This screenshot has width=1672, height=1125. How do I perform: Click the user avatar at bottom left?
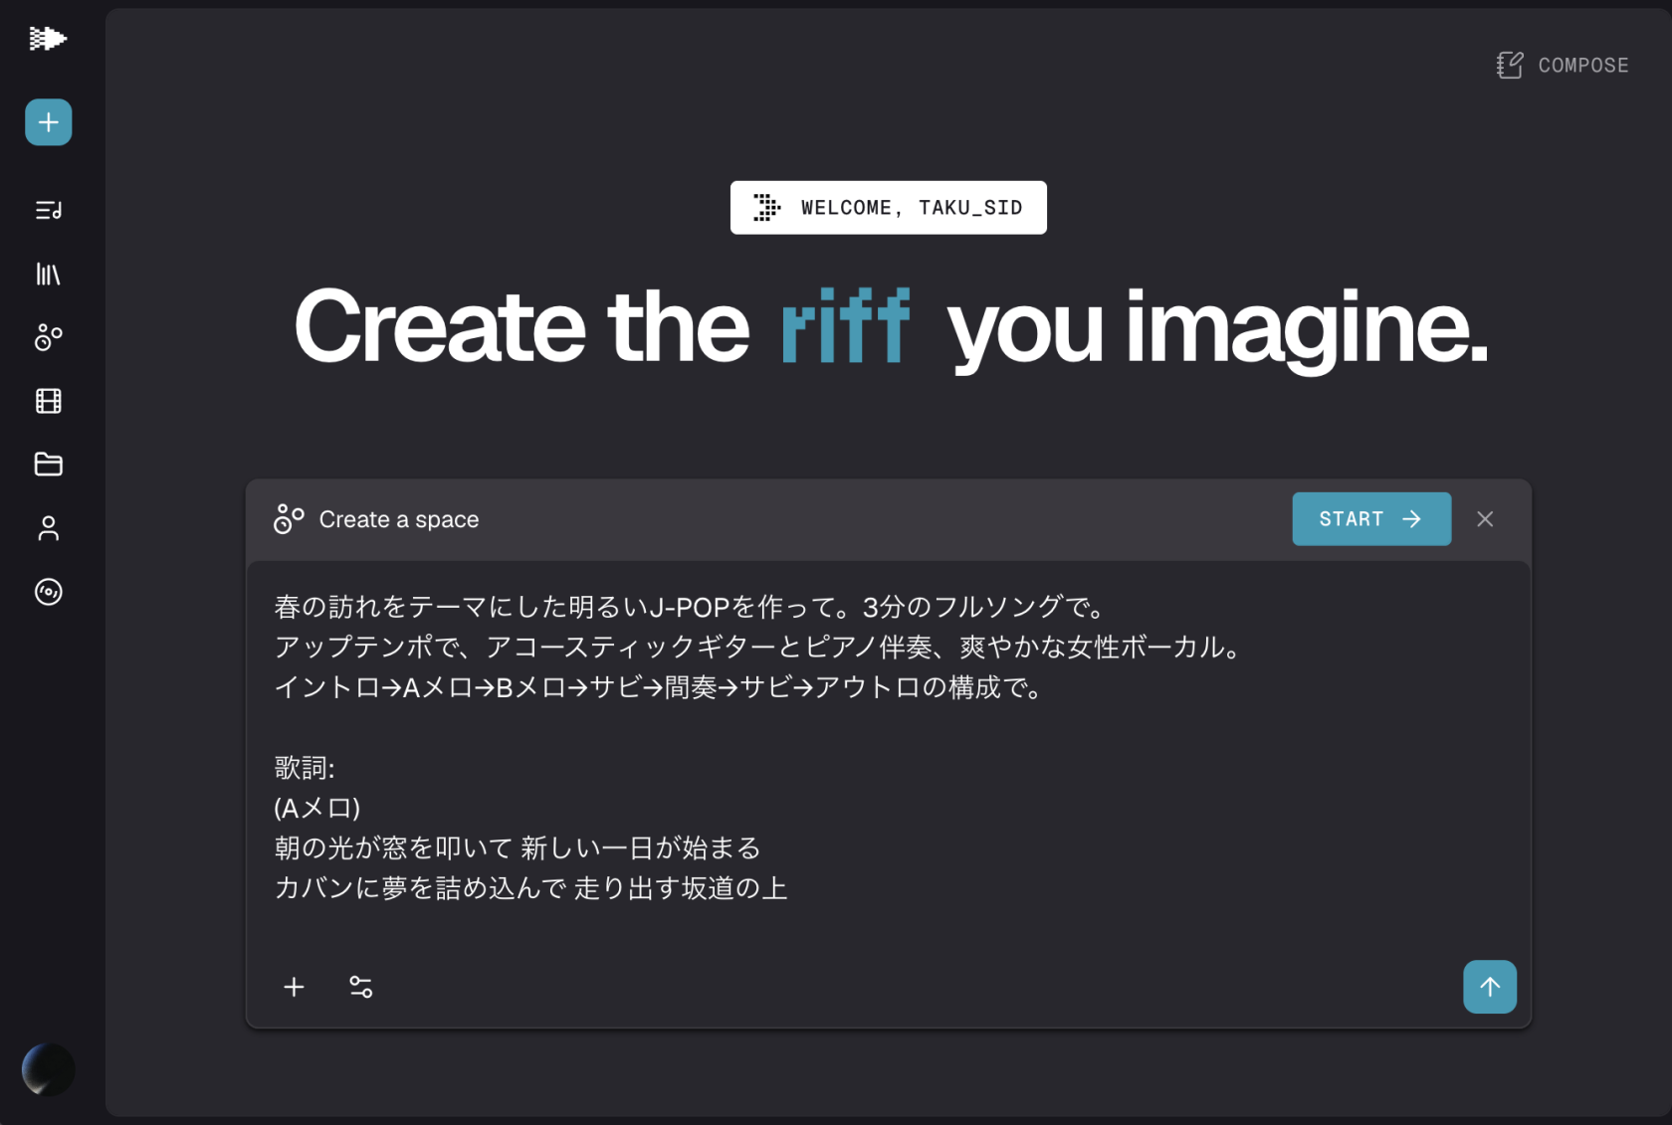pyautogui.click(x=48, y=1068)
